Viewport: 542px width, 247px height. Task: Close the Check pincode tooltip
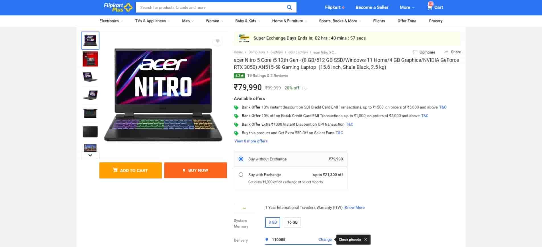[x=366, y=240]
